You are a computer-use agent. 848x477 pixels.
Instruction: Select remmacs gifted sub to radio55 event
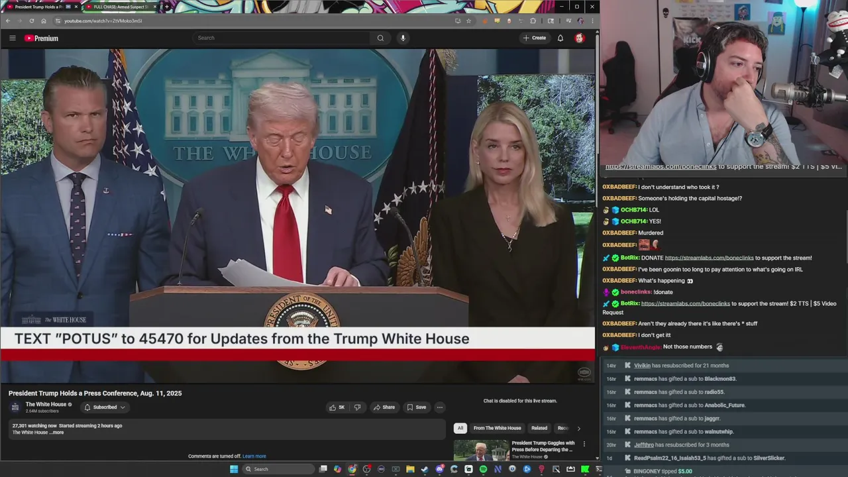coord(724,392)
